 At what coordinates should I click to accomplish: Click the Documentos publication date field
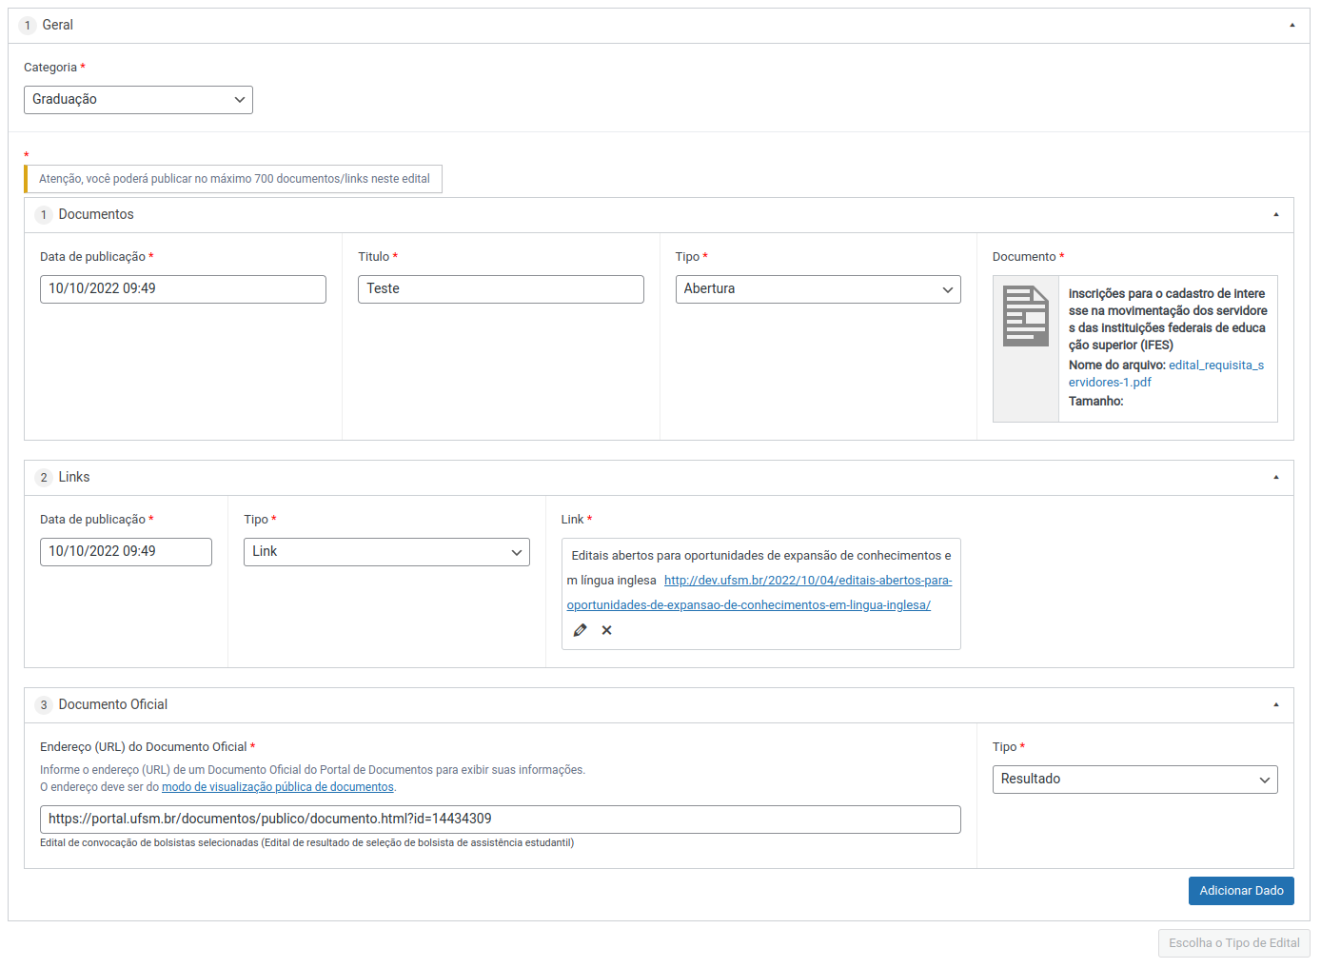[x=183, y=289]
